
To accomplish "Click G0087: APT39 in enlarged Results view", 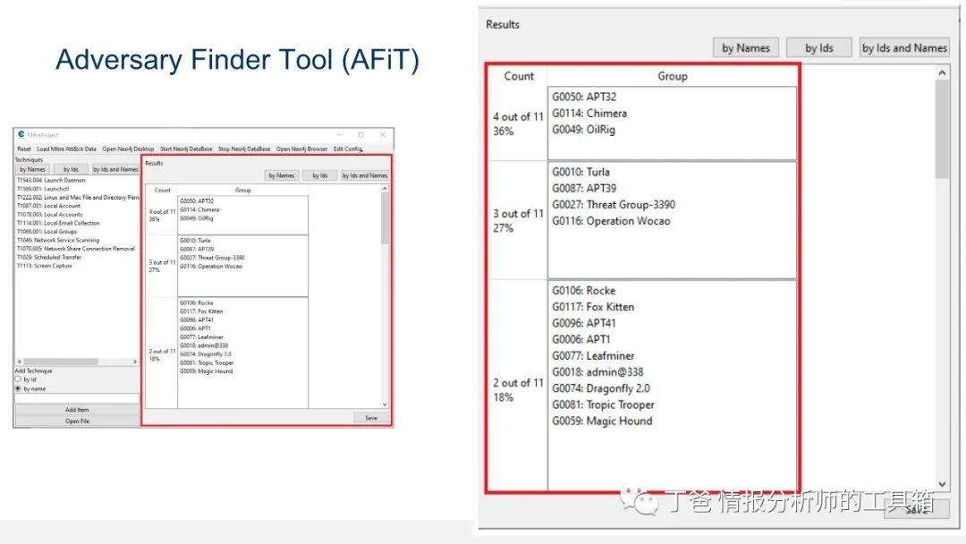I will pyautogui.click(x=584, y=189).
